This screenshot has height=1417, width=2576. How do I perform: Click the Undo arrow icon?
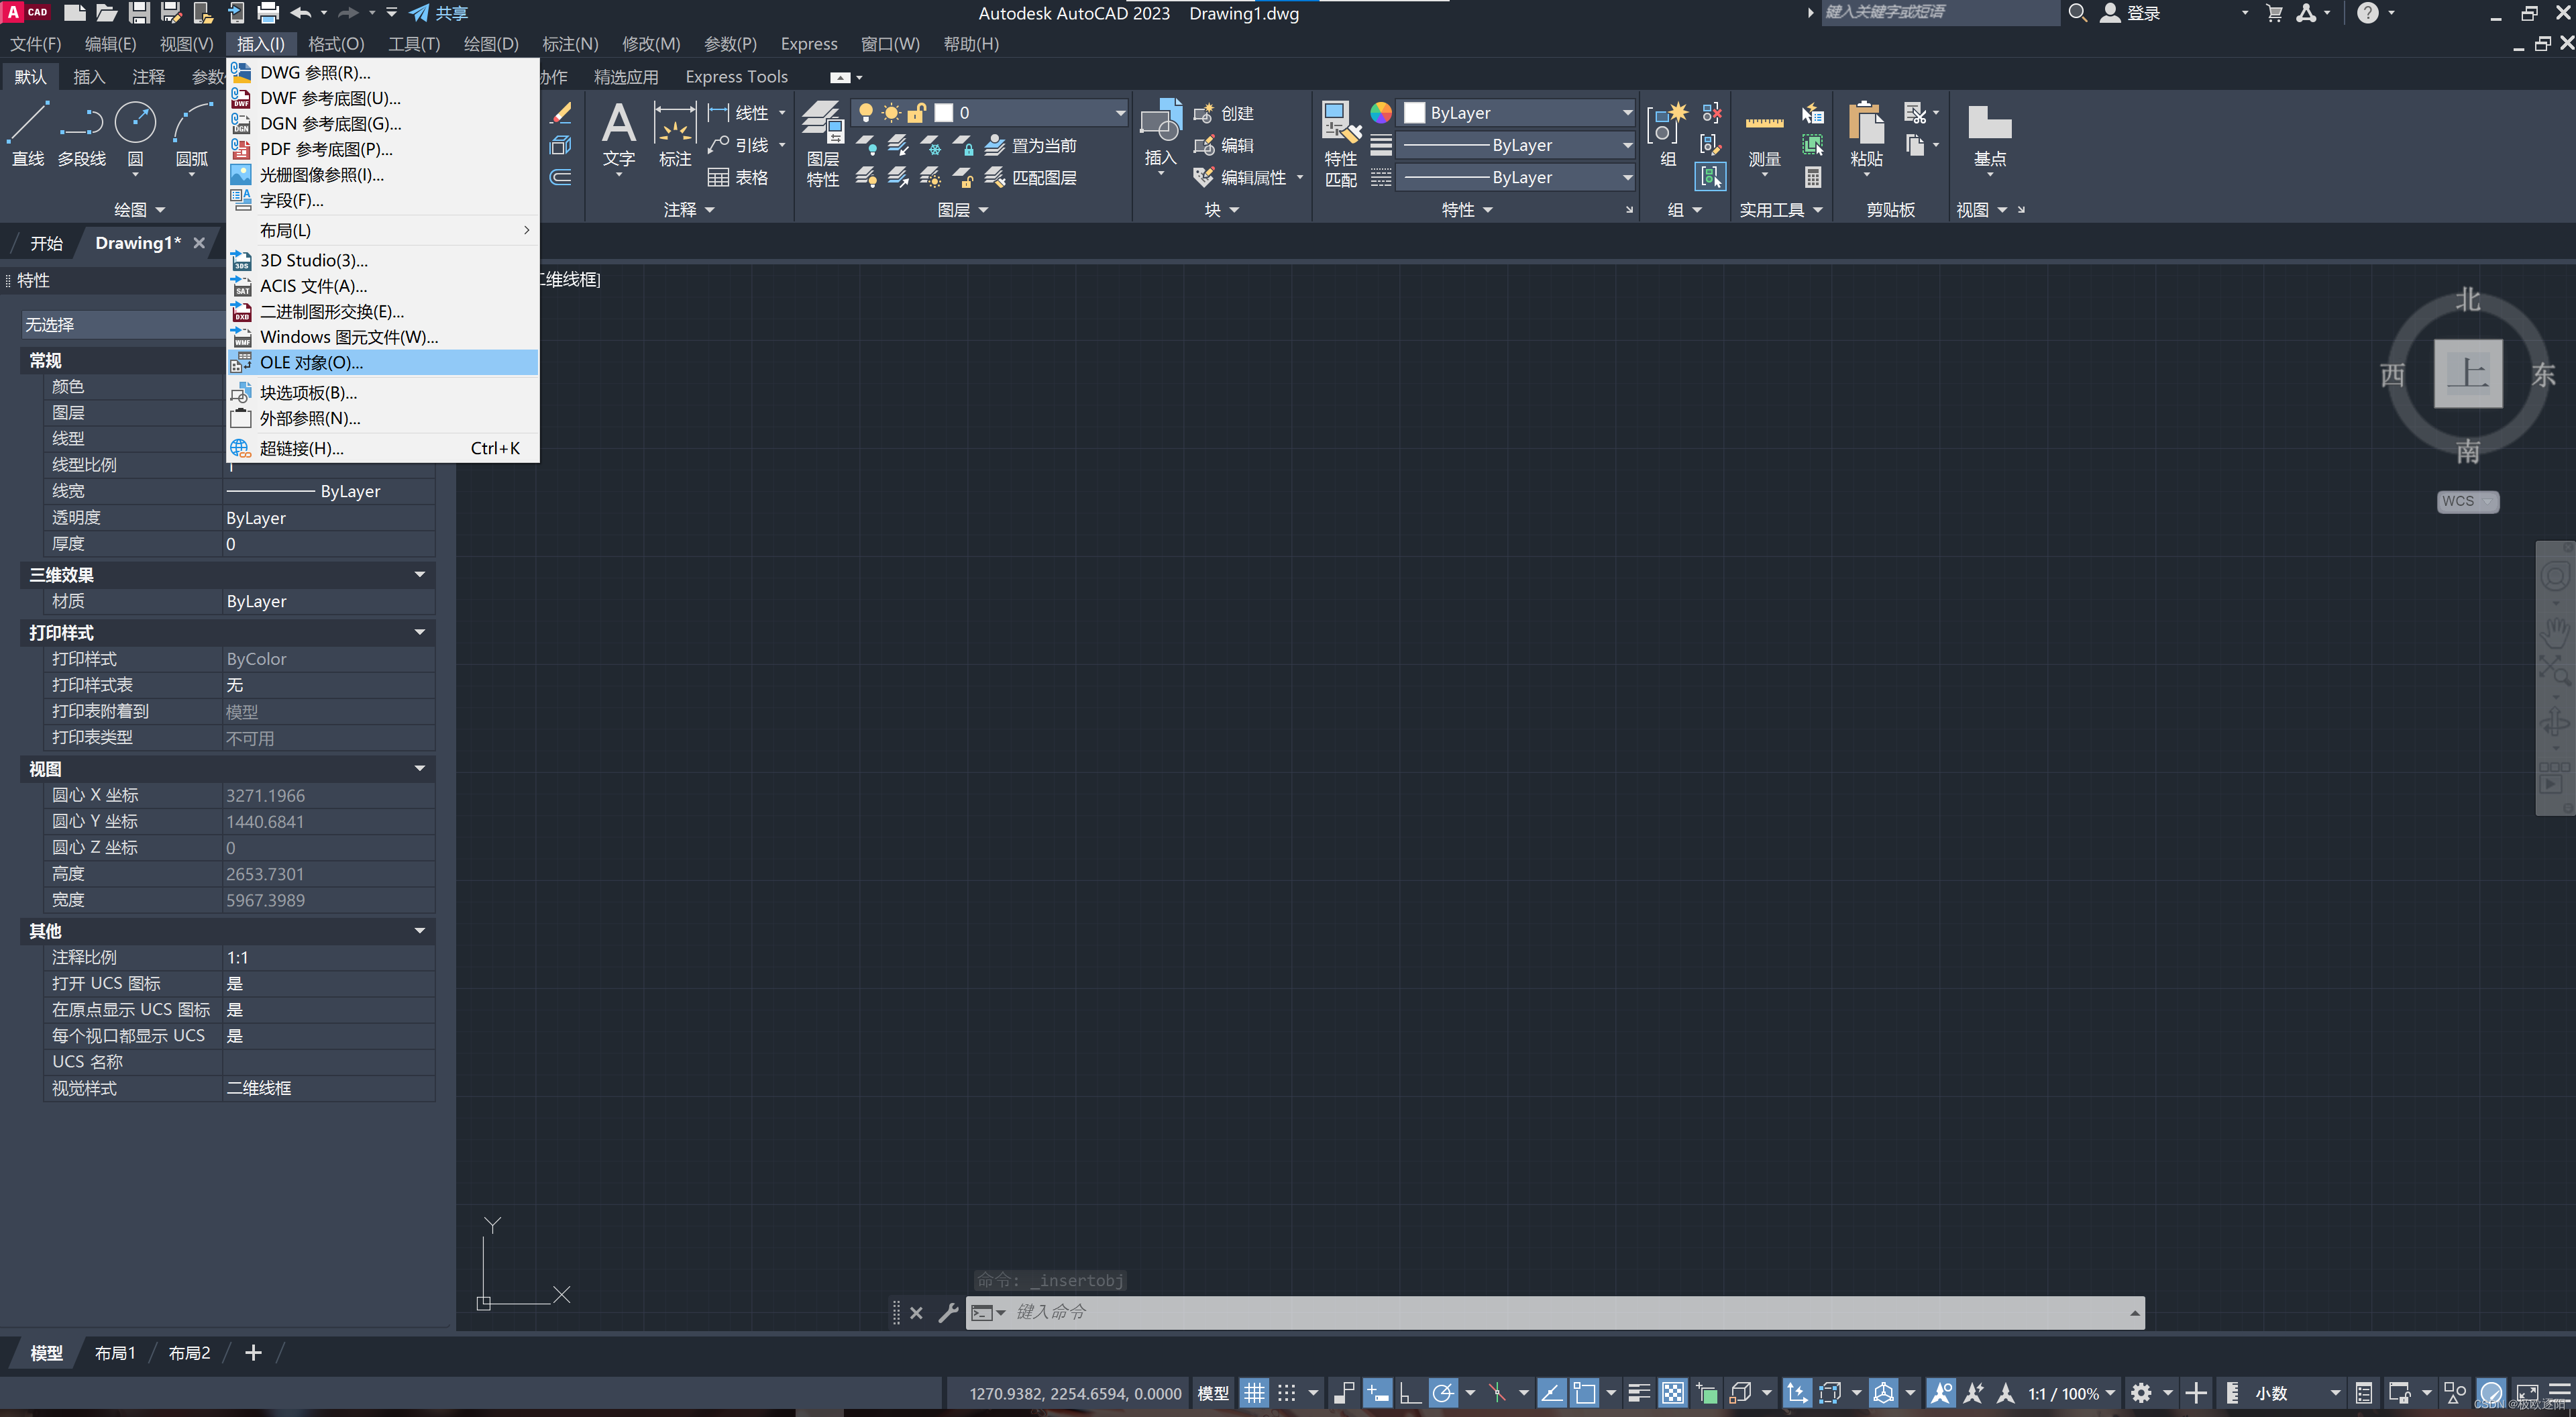pyautogui.click(x=300, y=13)
